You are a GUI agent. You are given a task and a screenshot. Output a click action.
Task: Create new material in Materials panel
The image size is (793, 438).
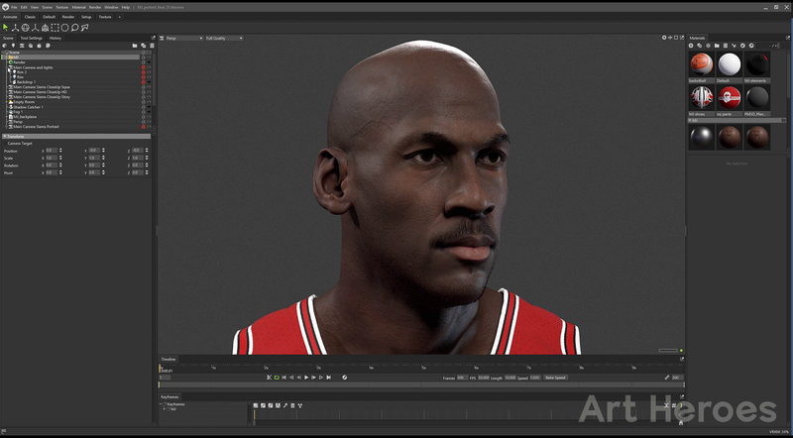point(691,46)
